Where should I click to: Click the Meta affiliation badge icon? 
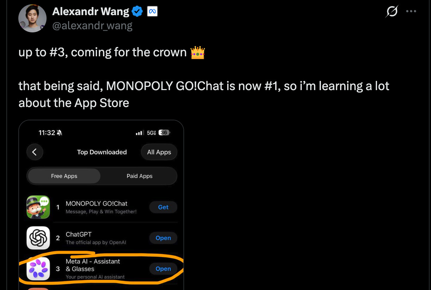coord(152,12)
